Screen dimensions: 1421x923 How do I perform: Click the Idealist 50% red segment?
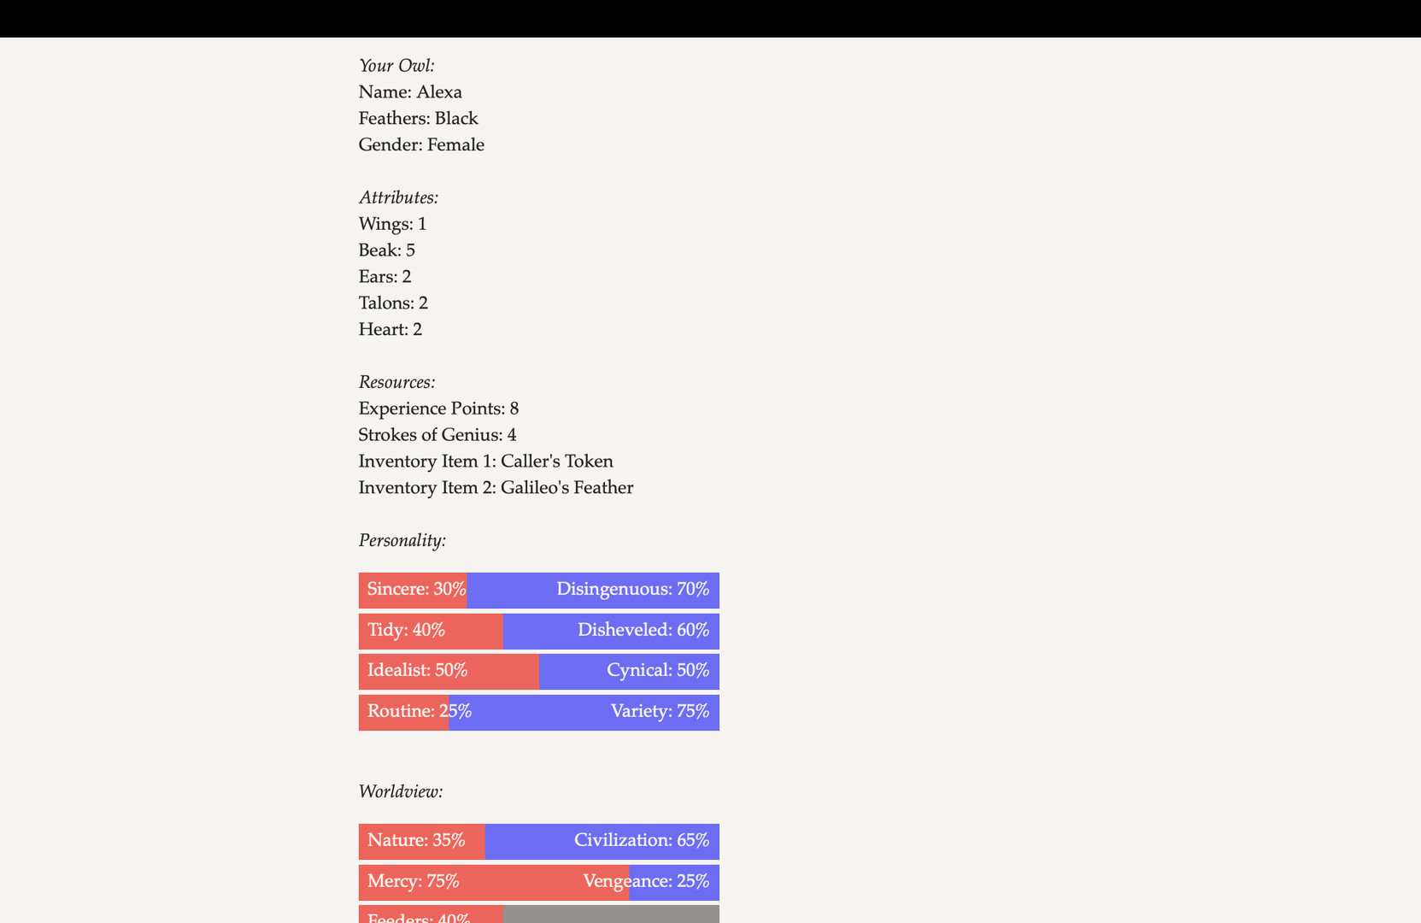tap(449, 671)
